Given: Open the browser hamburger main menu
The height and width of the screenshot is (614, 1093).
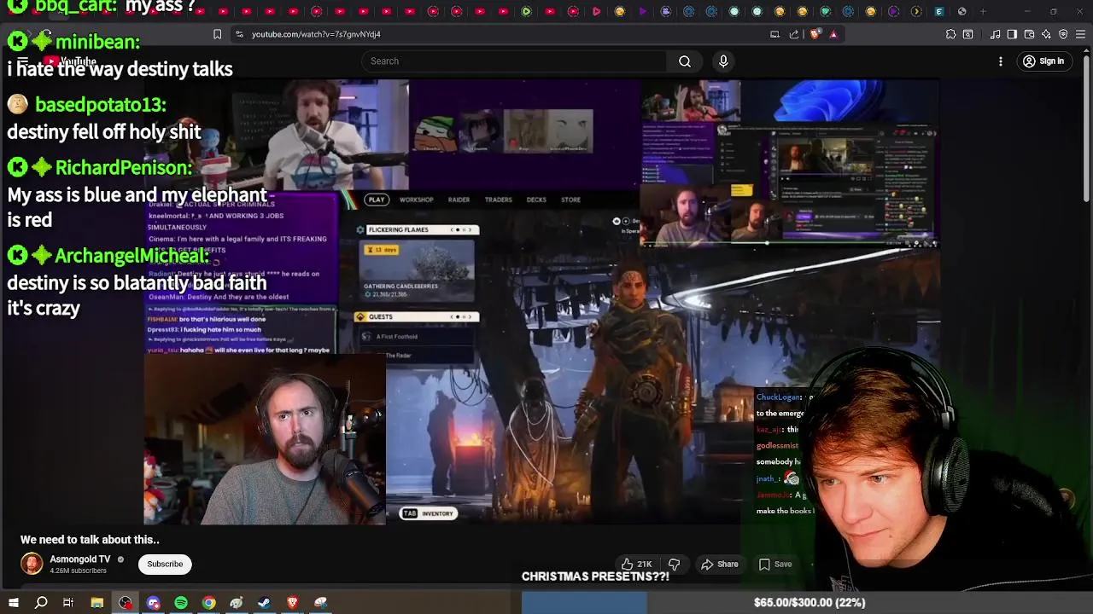Looking at the screenshot, I should click(1080, 34).
